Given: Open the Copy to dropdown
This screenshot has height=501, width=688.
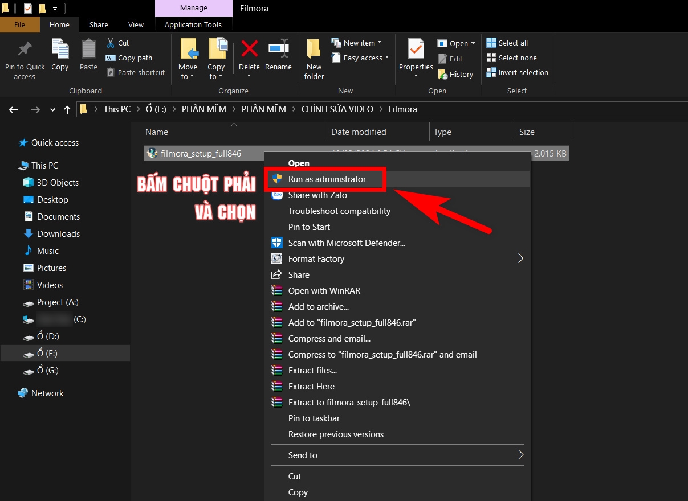Looking at the screenshot, I should [217, 59].
